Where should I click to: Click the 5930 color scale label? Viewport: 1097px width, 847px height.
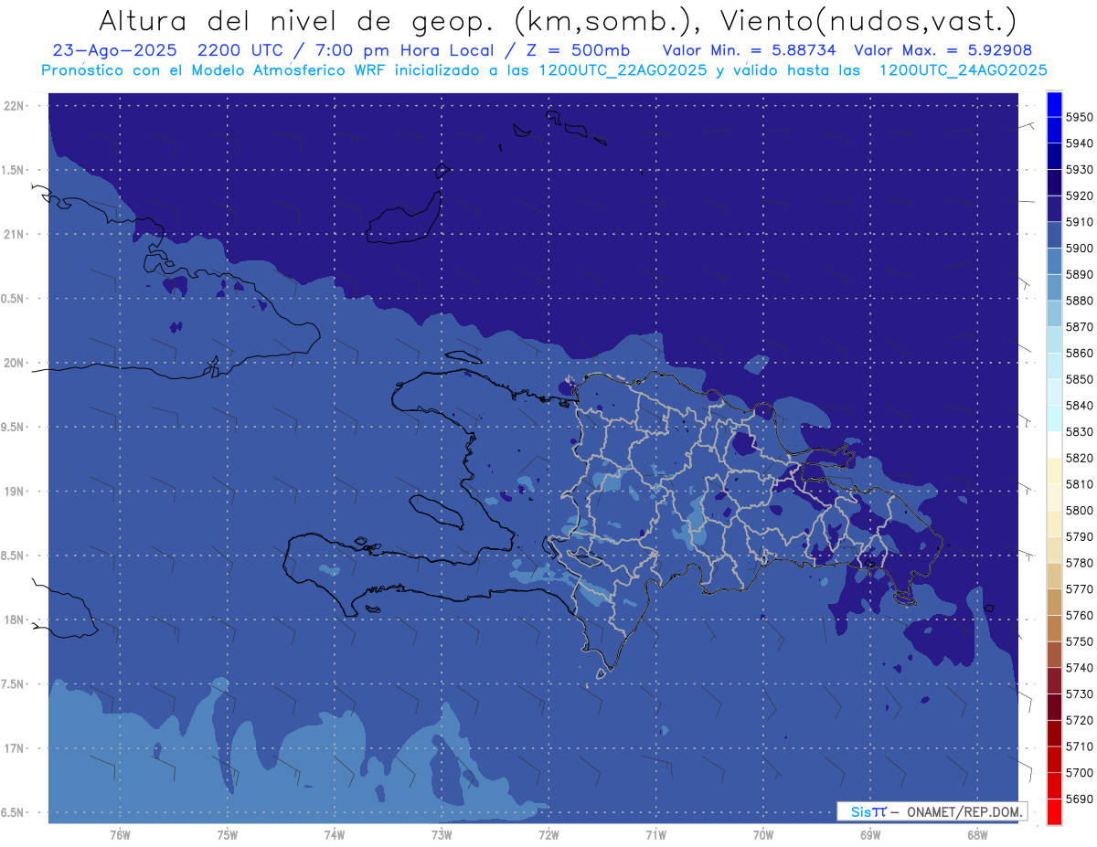tap(1080, 170)
